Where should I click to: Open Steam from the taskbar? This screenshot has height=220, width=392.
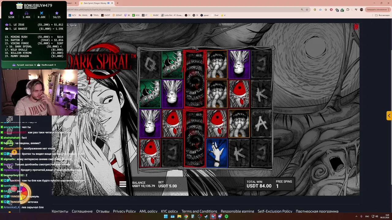[206, 216]
